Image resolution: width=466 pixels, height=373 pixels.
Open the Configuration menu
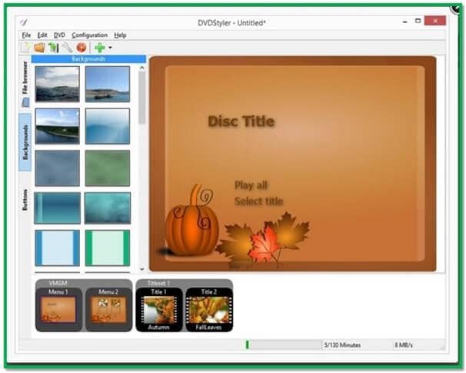coord(89,35)
